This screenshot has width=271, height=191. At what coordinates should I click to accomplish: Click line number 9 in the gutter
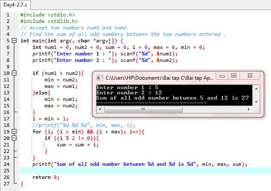tap(8, 67)
